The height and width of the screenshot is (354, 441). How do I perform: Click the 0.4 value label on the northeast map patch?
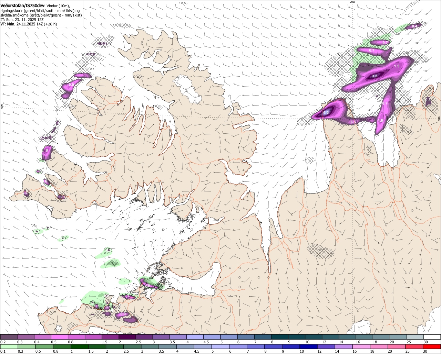[414, 26]
